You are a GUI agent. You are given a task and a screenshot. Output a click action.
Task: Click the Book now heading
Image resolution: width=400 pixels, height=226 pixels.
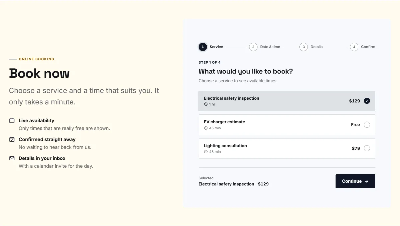click(x=39, y=73)
